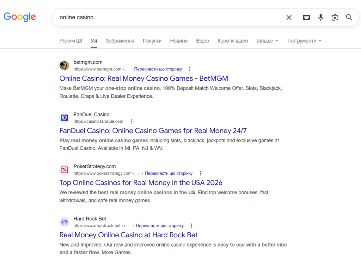Image resolution: width=361 pixels, height=261 pixels.
Task: Click the Google logo
Action: [x=20, y=17]
